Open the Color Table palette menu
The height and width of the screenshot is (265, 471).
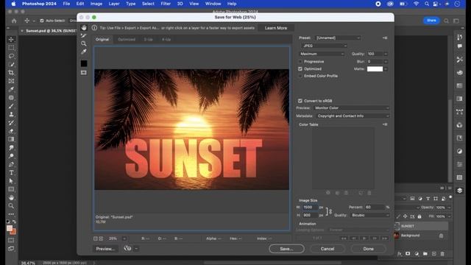(385, 124)
